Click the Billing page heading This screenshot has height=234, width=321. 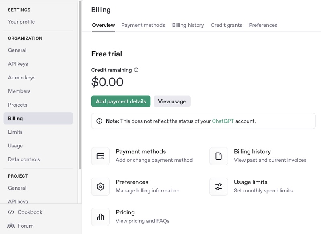click(x=101, y=10)
